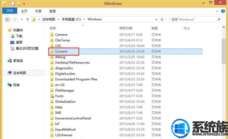
Task: Select 家庭组 in the navigation pane
Action: pyautogui.click(x=18, y=61)
